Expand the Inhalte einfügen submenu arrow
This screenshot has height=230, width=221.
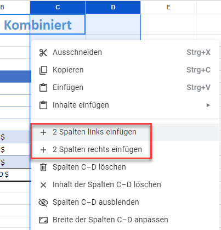coord(208,105)
